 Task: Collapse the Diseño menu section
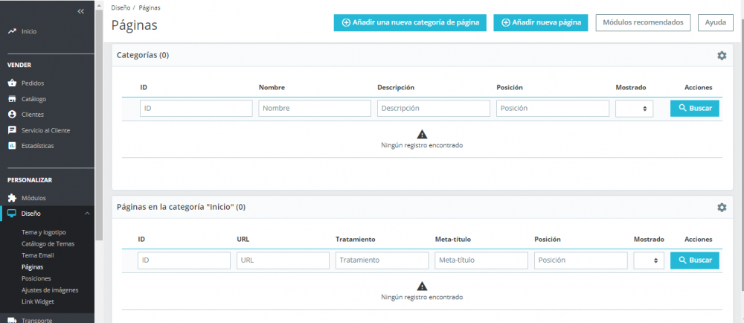(x=86, y=214)
